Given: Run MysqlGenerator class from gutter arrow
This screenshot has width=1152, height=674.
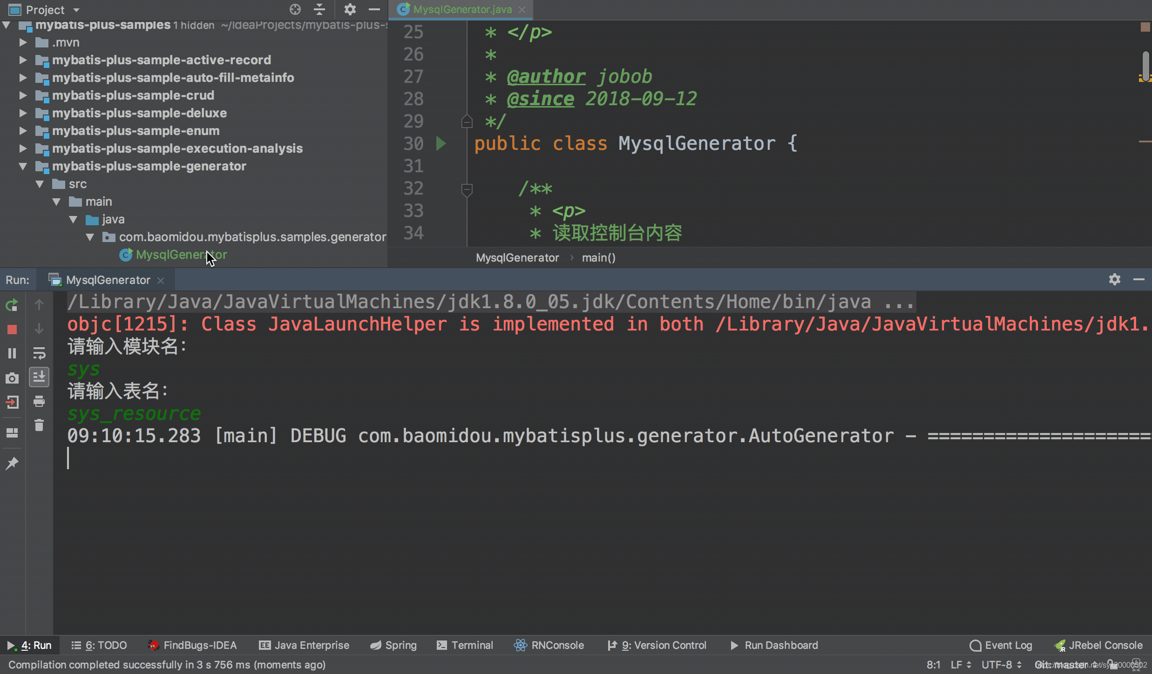Looking at the screenshot, I should (x=441, y=143).
